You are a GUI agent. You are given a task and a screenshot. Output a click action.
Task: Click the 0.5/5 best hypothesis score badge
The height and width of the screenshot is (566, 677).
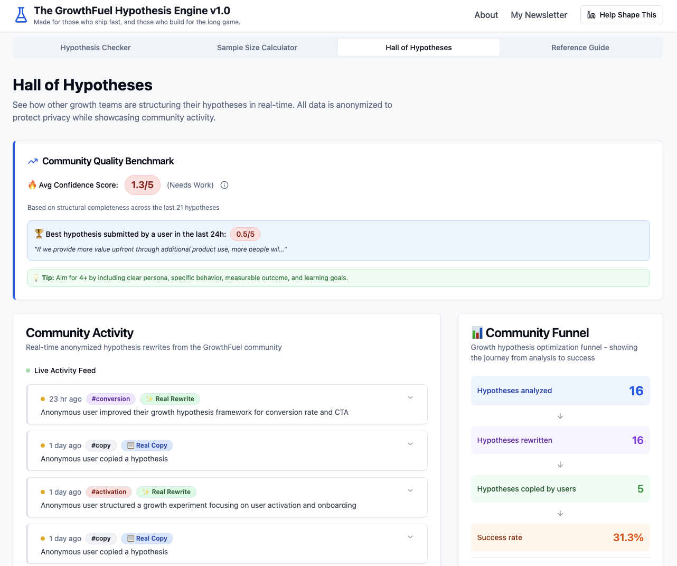click(x=245, y=234)
